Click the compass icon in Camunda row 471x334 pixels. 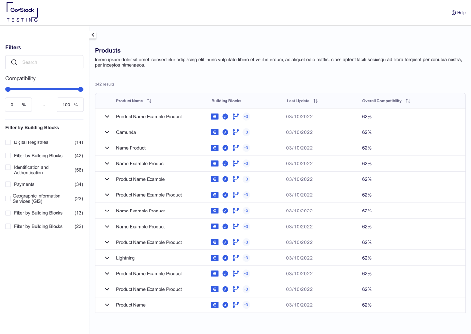(x=225, y=132)
